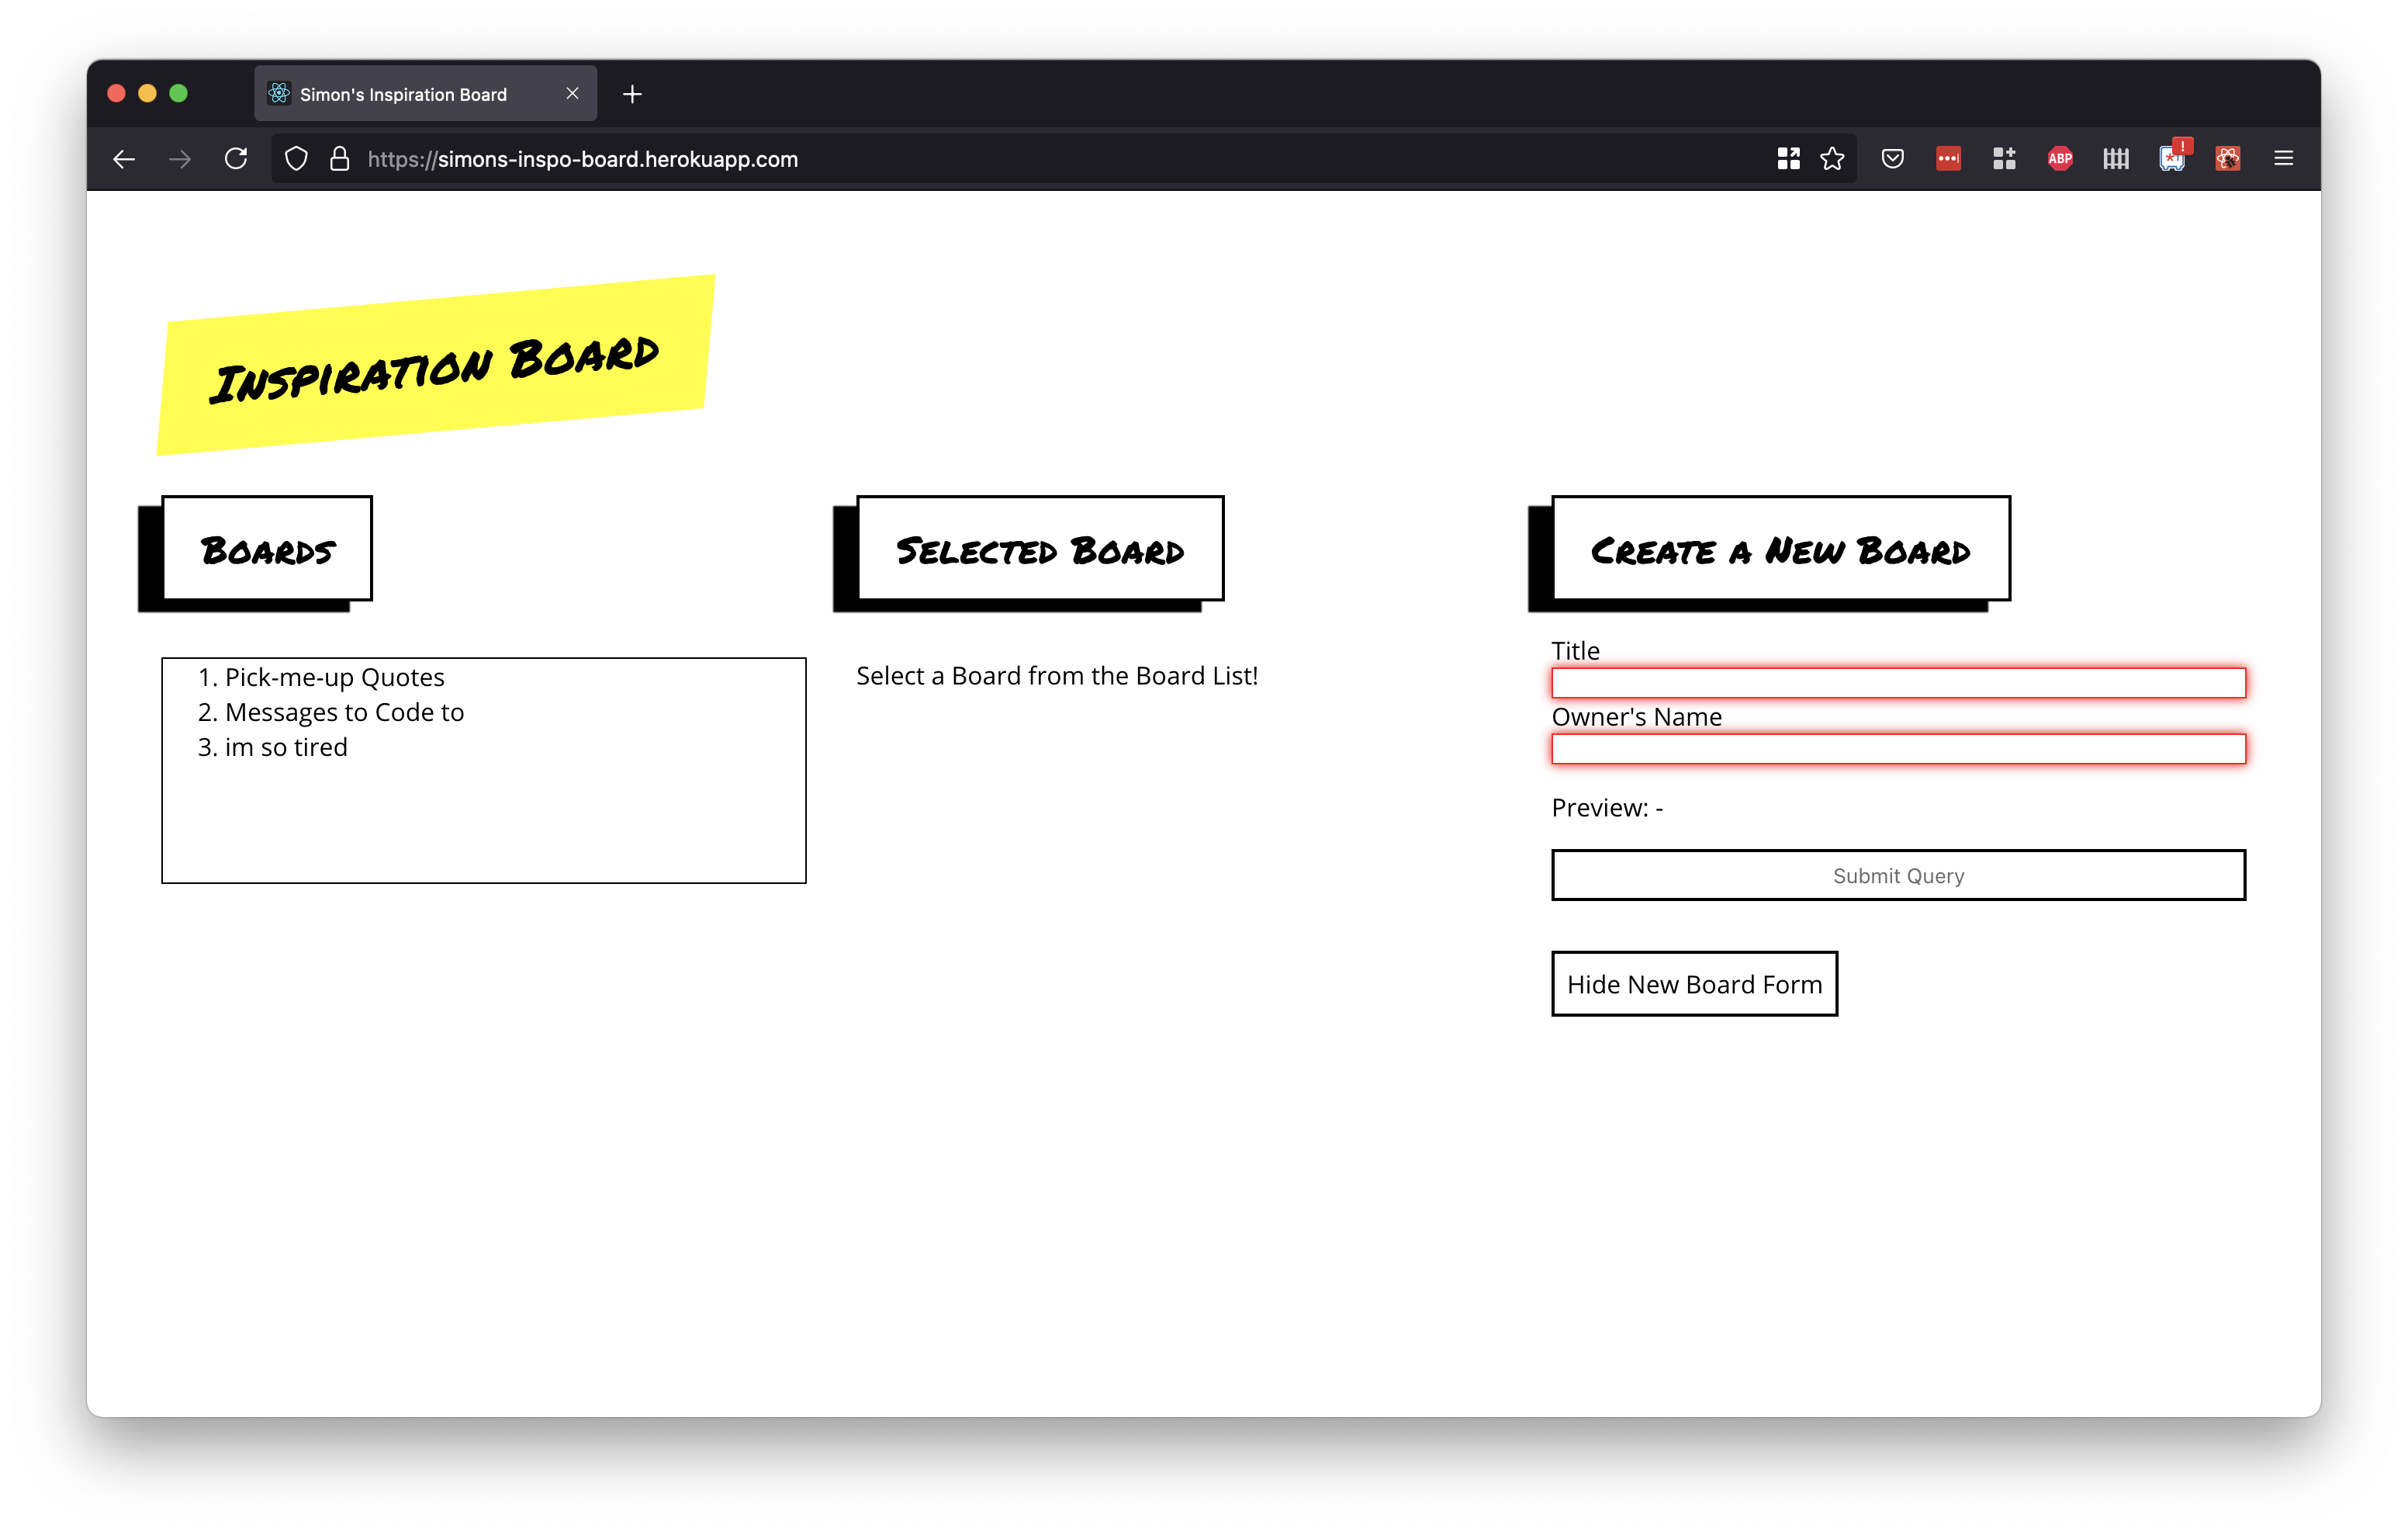
Task: Open the Firefox hamburger application menu
Action: [x=2283, y=159]
